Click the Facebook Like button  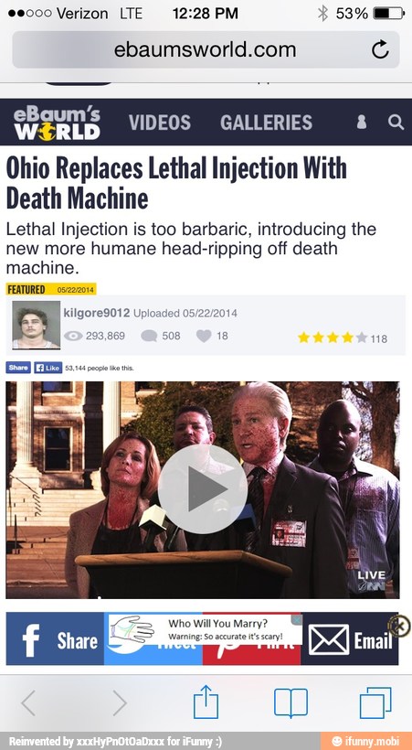[x=48, y=368]
